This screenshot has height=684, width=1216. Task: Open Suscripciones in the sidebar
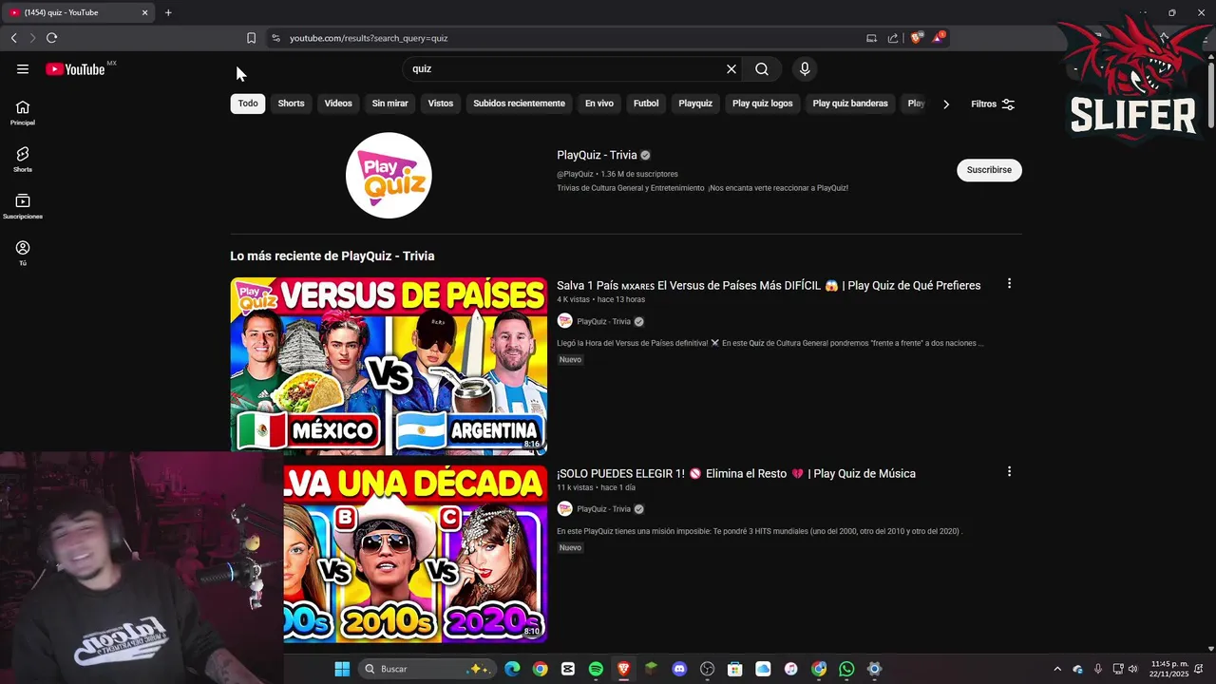pyautogui.click(x=23, y=206)
